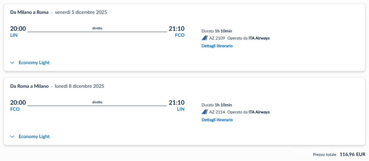Click ITA Airways logo beside AZ 2109
Image resolution: width=369 pixels, height=161 pixels.
pyautogui.click(x=204, y=38)
